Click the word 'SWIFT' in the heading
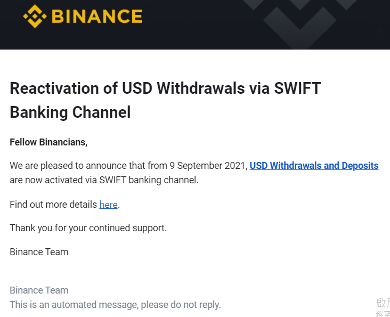390x317 pixels. [297, 88]
